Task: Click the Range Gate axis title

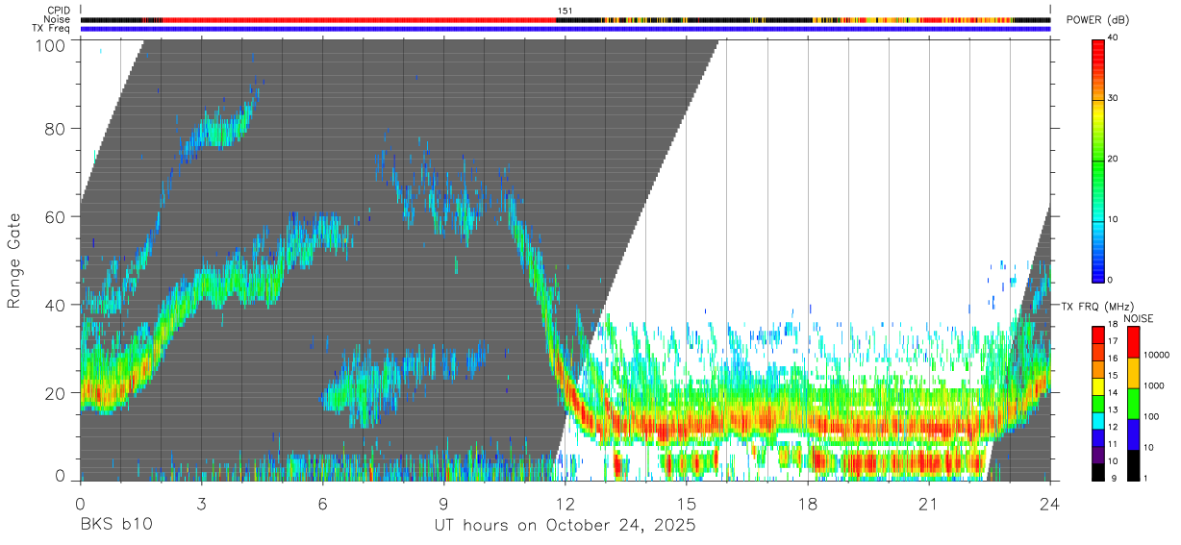Action: coord(14,260)
